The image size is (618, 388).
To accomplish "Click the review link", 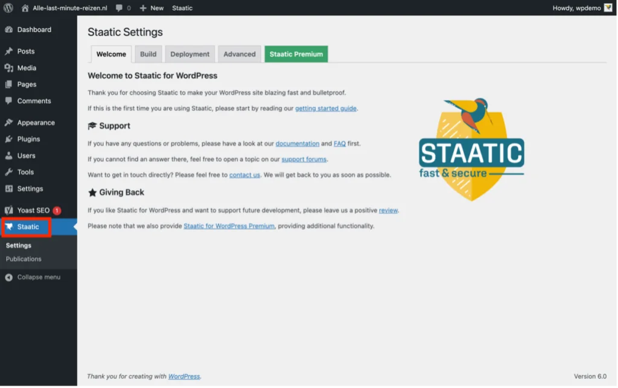I will pyautogui.click(x=388, y=211).
